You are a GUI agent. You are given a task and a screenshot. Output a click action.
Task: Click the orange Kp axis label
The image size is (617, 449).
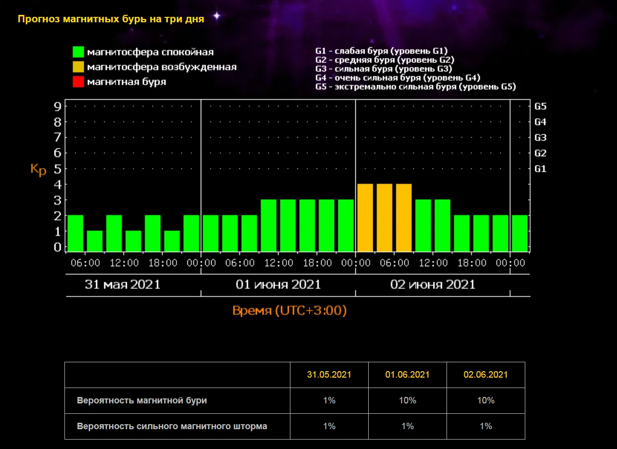38,169
